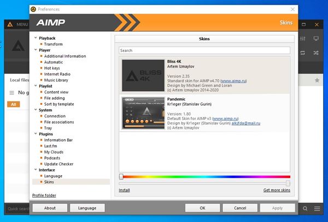Go to Internet Radio settings

pyautogui.click(x=57, y=74)
